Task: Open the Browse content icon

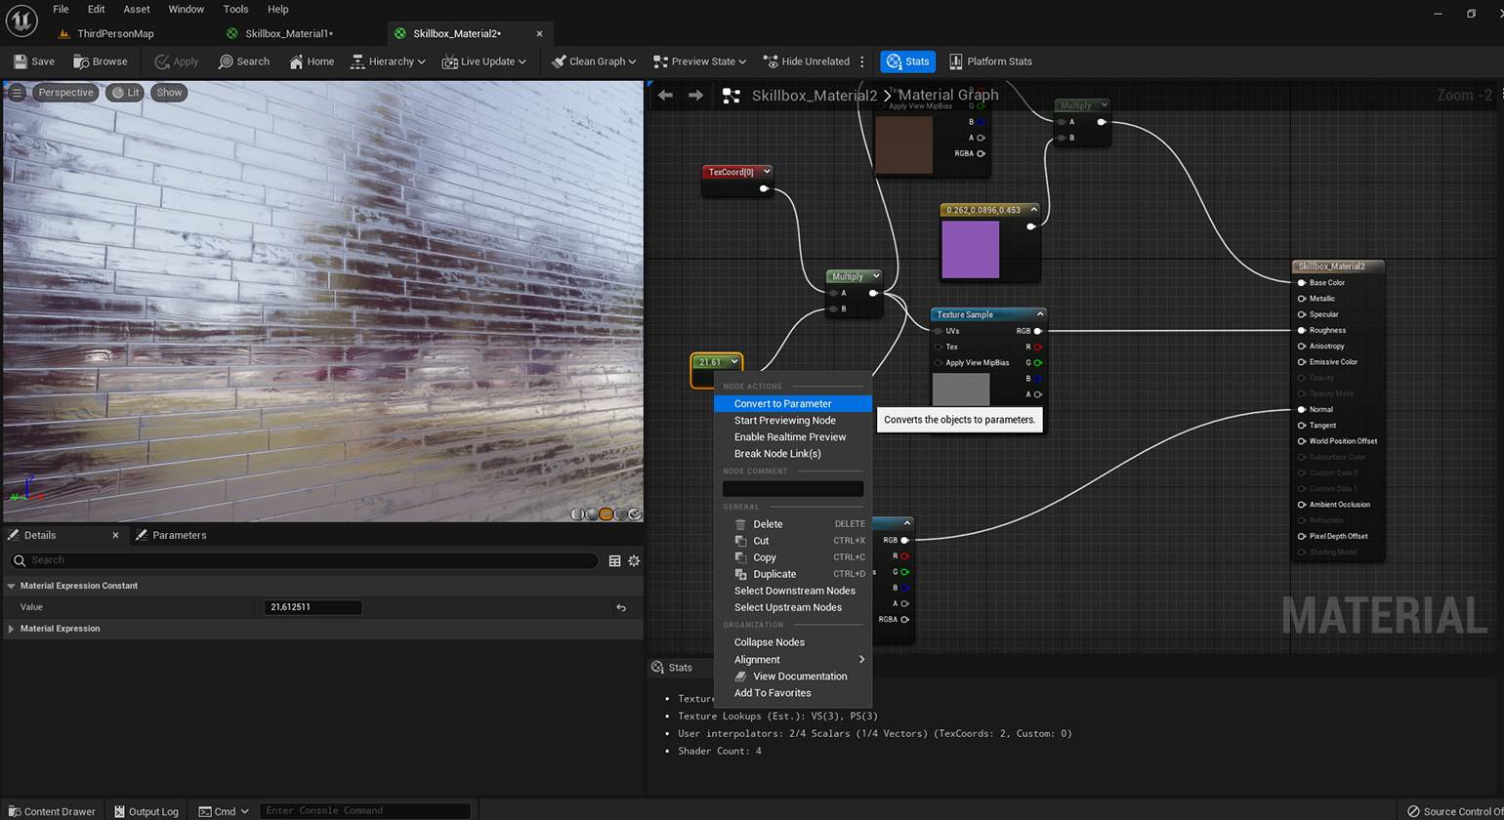Action: click(82, 61)
